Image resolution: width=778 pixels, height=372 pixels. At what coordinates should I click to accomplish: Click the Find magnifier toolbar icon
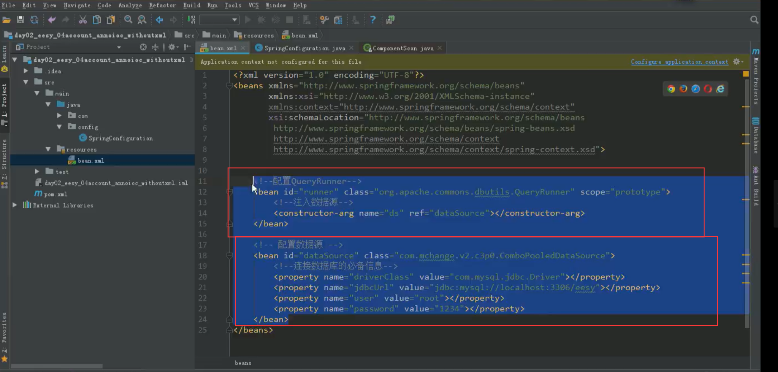pyautogui.click(x=128, y=20)
